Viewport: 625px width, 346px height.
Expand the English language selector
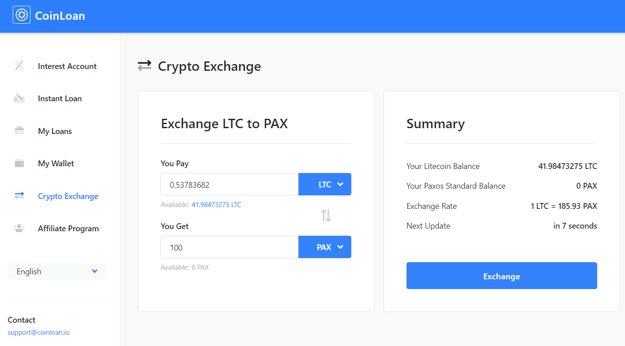coord(57,271)
